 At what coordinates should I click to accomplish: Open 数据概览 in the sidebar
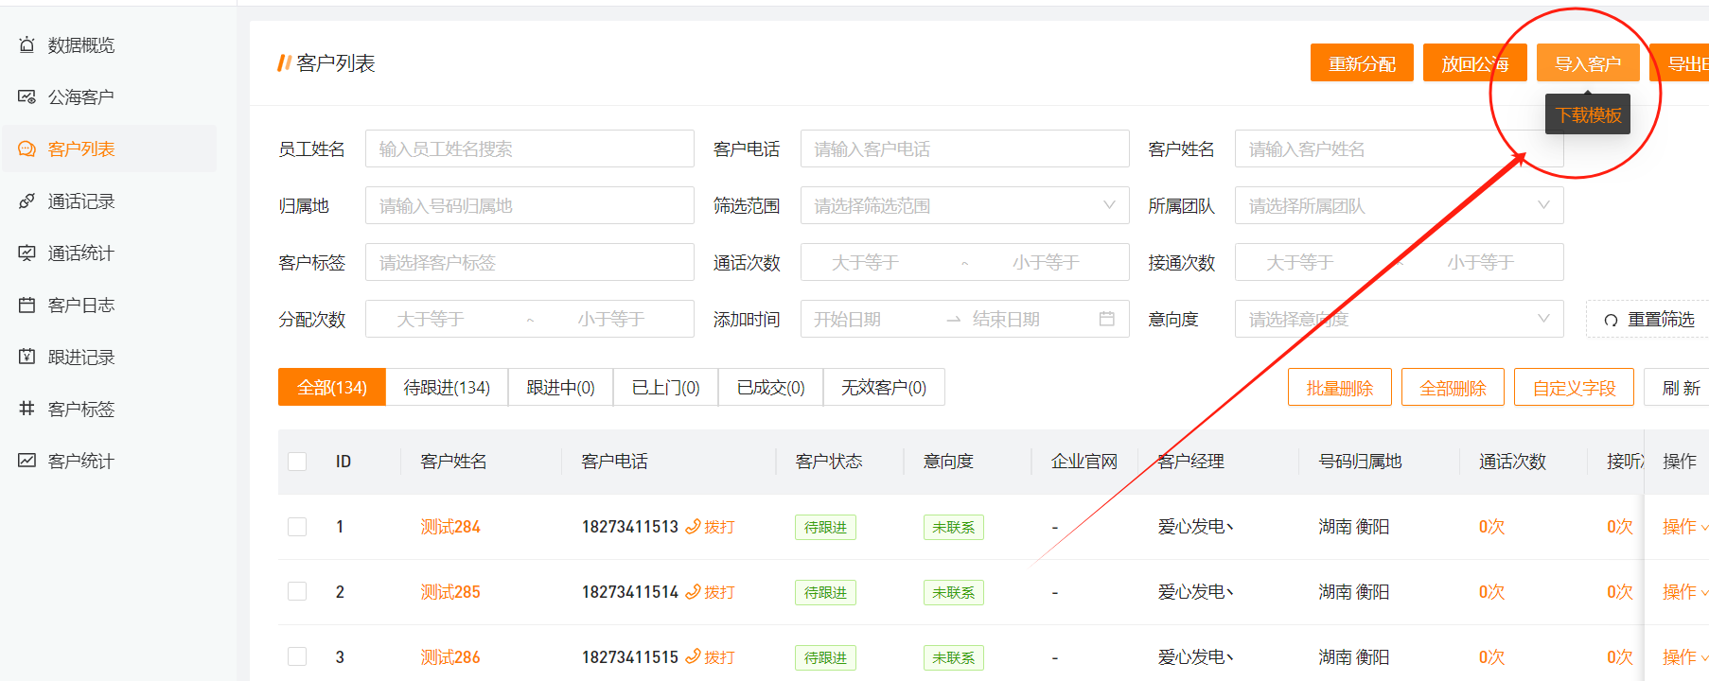click(81, 44)
